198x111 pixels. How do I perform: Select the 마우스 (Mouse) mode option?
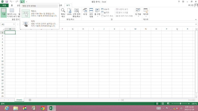pos(40,14)
